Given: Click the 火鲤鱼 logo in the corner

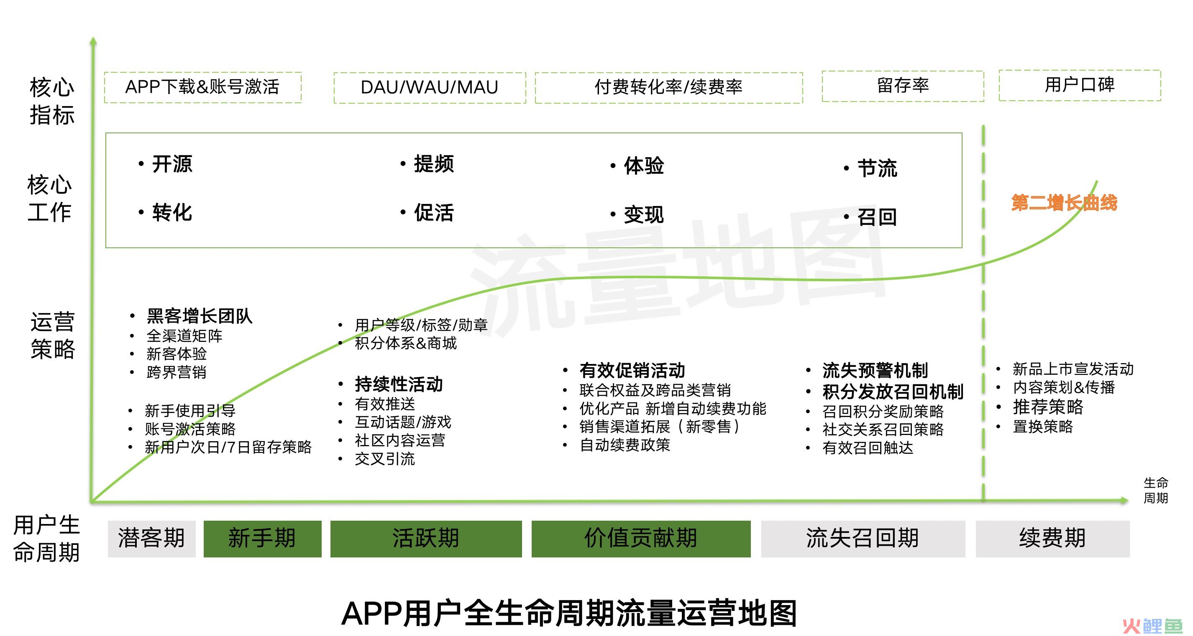Looking at the screenshot, I should [1152, 626].
